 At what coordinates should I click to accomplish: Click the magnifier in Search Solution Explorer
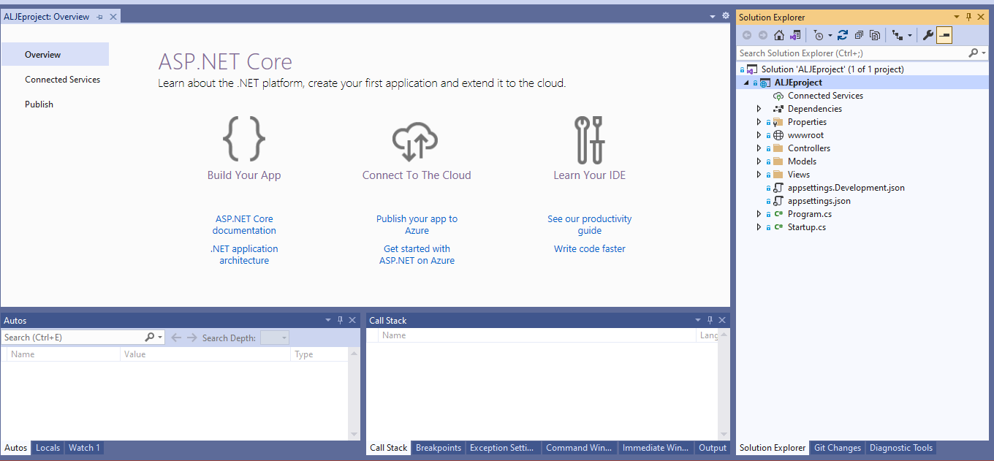[x=973, y=53]
